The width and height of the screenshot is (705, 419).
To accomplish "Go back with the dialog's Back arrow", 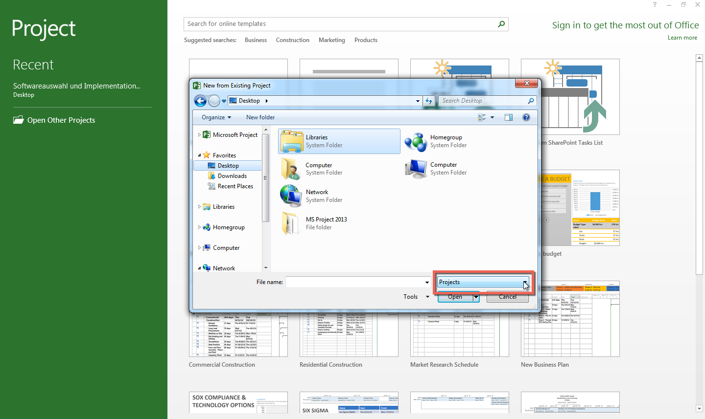I will coord(200,101).
